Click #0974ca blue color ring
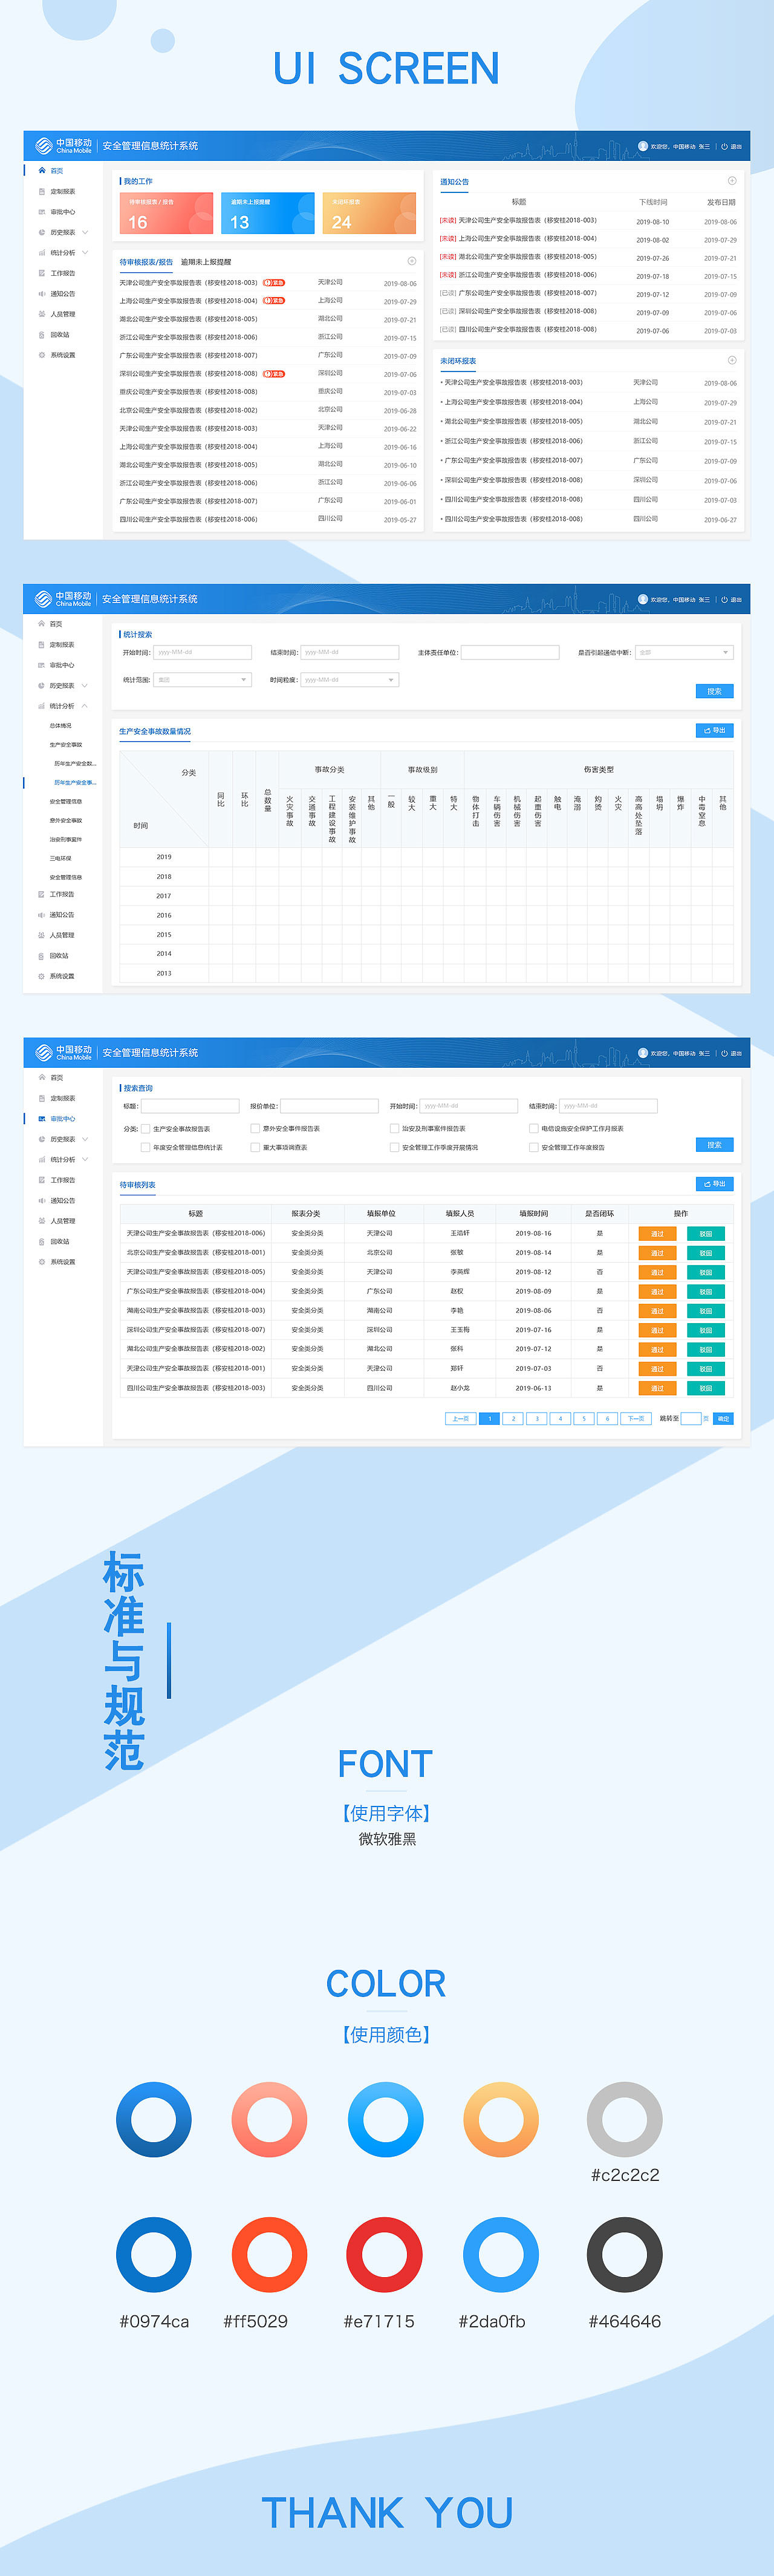This screenshot has width=774, height=2576. click(154, 2256)
